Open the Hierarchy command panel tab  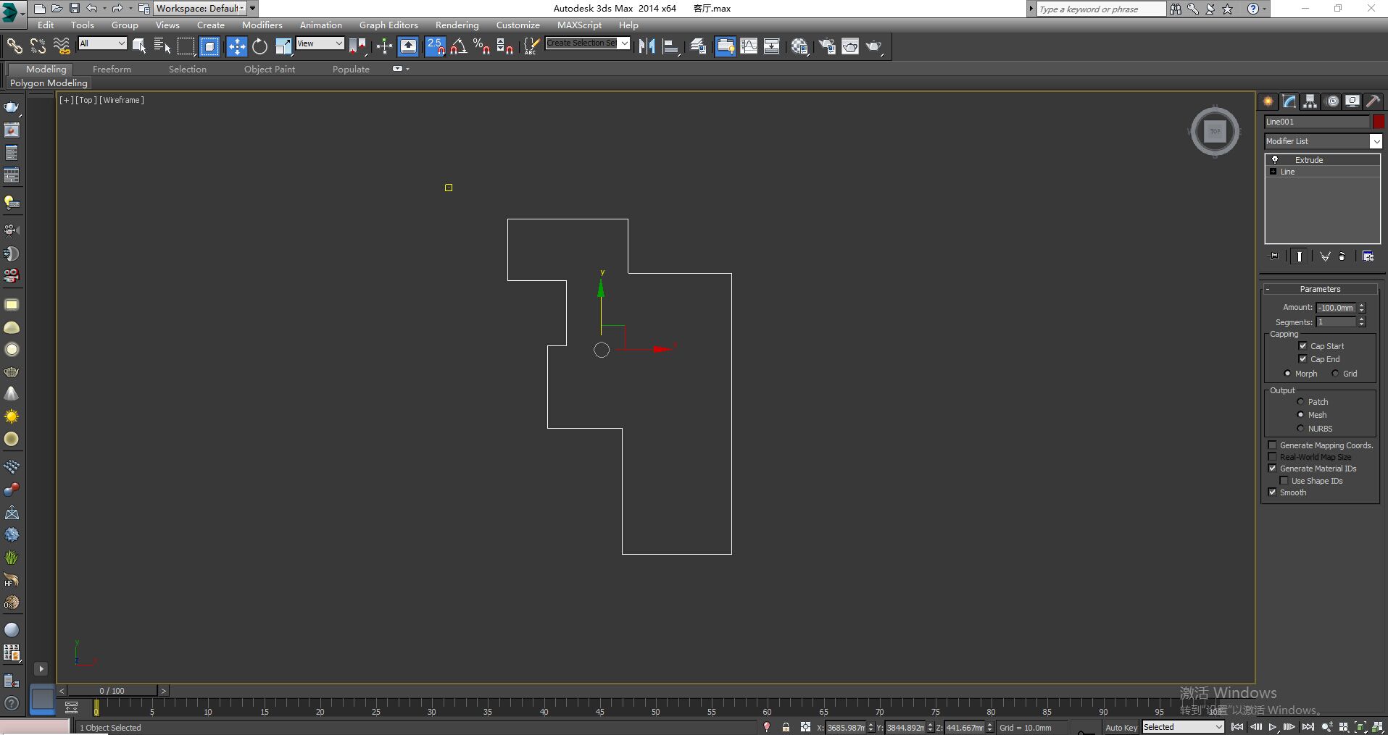[1310, 101]
